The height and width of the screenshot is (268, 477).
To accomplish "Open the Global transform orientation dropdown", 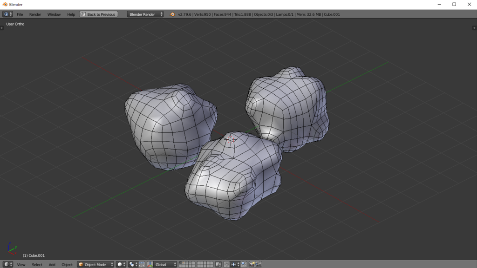I will pos(165,264).
